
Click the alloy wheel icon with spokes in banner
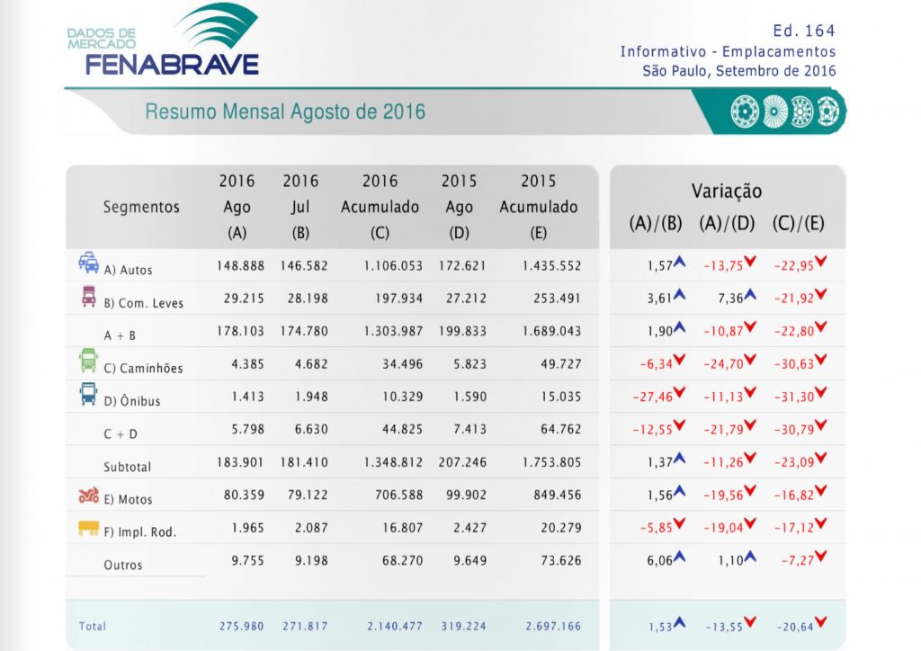(773, 111)
